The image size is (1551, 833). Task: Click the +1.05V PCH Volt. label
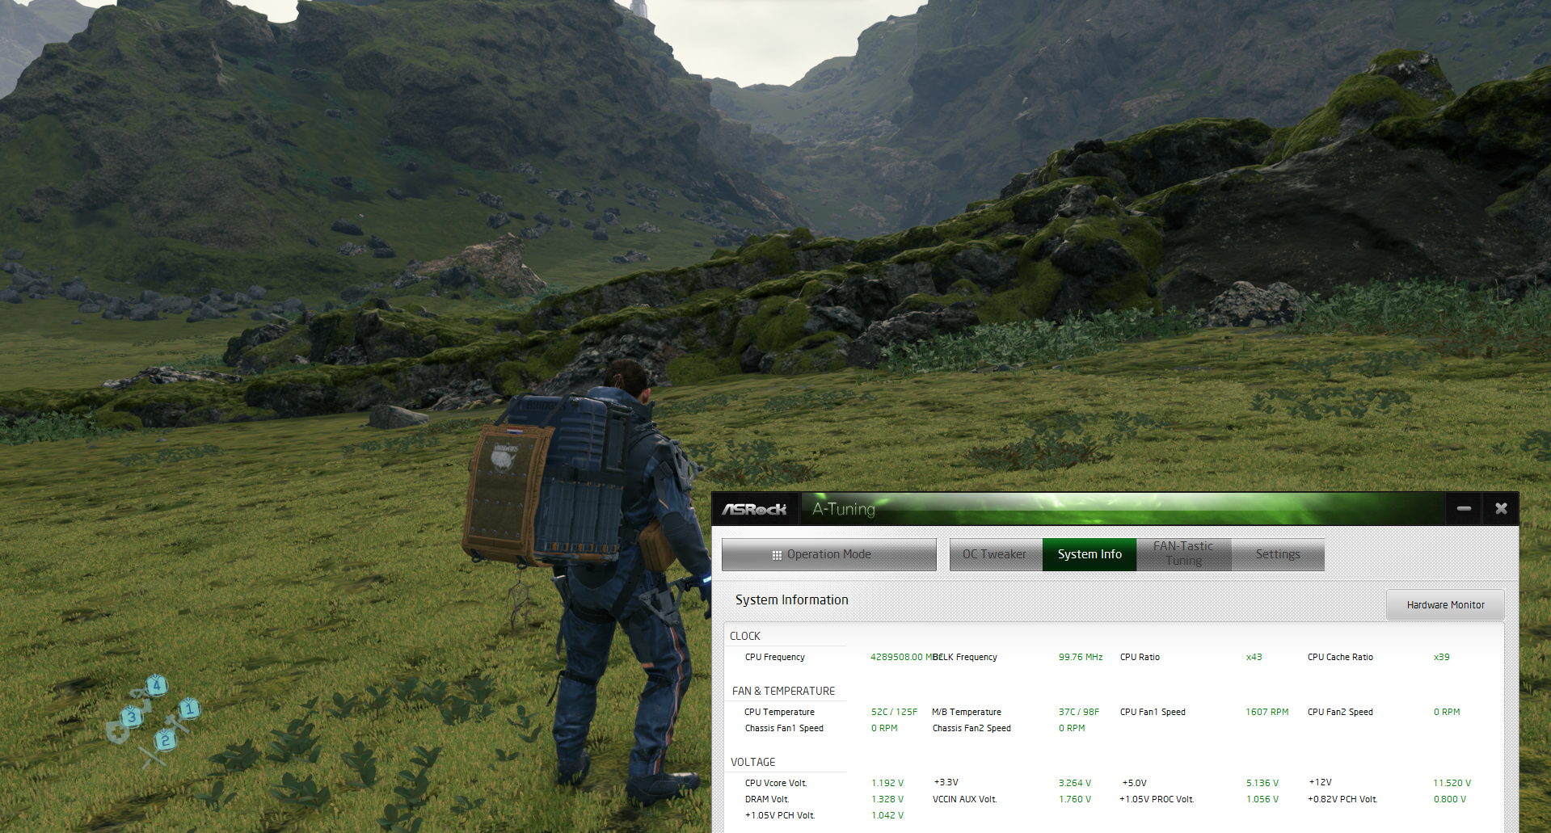point(780,815)
